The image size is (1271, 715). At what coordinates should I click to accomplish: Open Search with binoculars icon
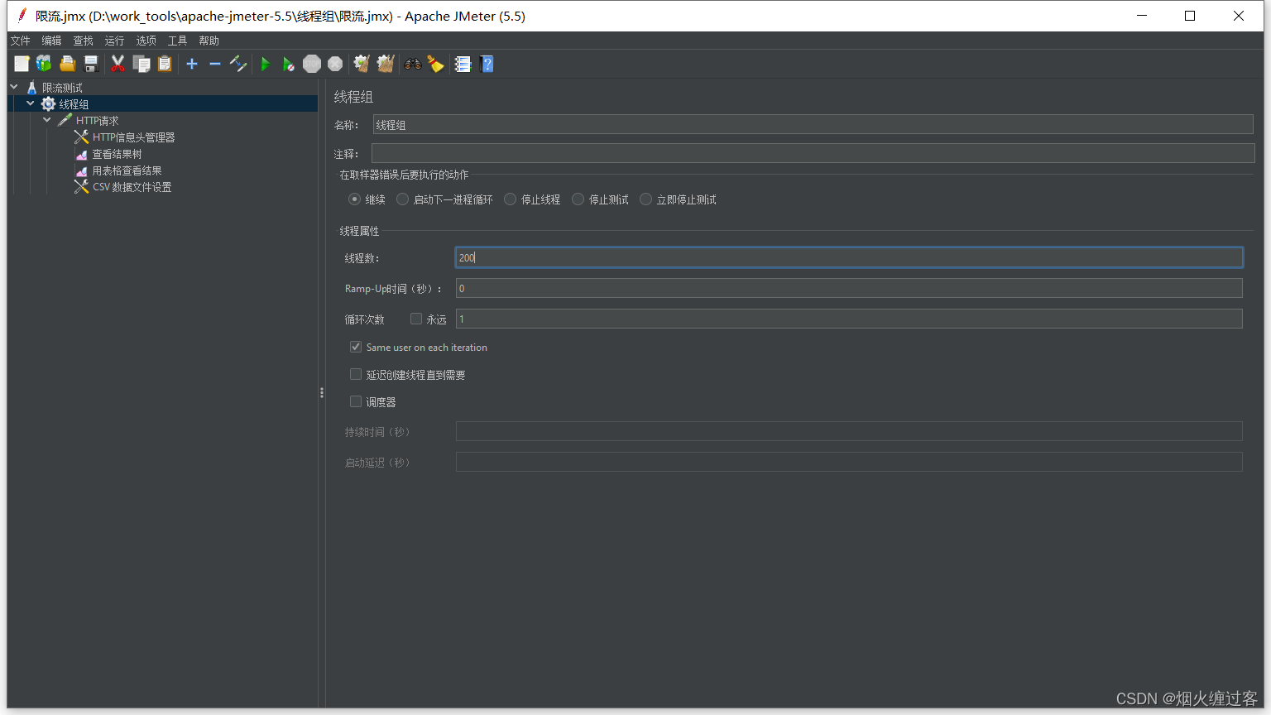[x=412, y=64]
